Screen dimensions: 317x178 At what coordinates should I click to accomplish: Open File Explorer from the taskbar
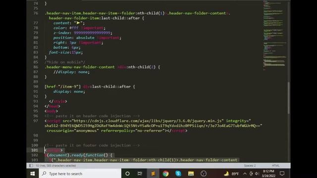(191, 174)
